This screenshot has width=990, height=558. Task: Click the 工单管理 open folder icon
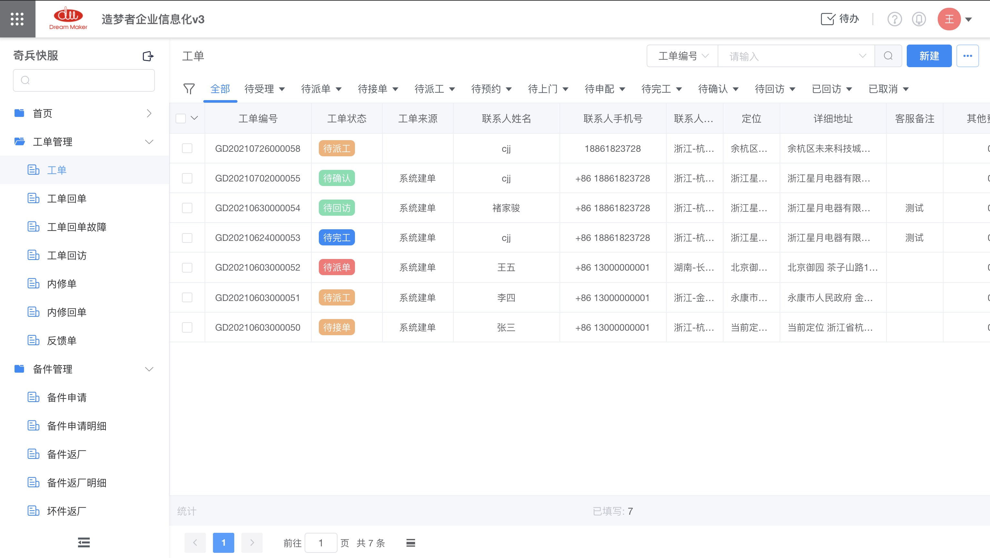point(20,141)
